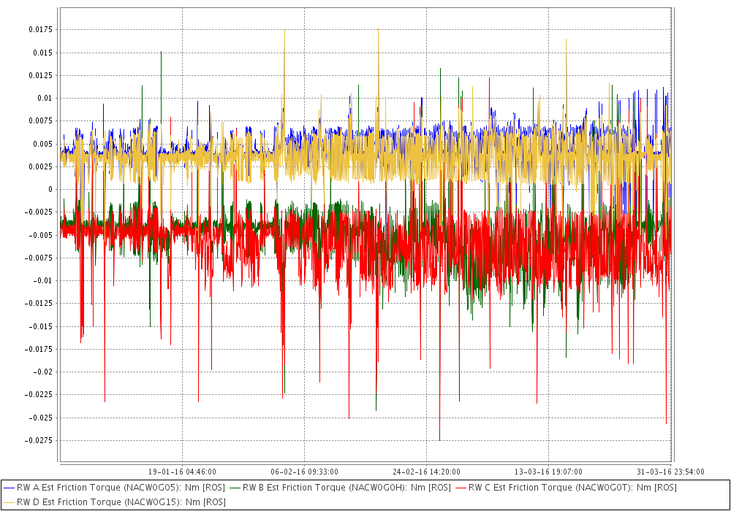This screenshot has width=731, height=511.
Task: Click the 0.0025 y-axis value
Action: 41,166
